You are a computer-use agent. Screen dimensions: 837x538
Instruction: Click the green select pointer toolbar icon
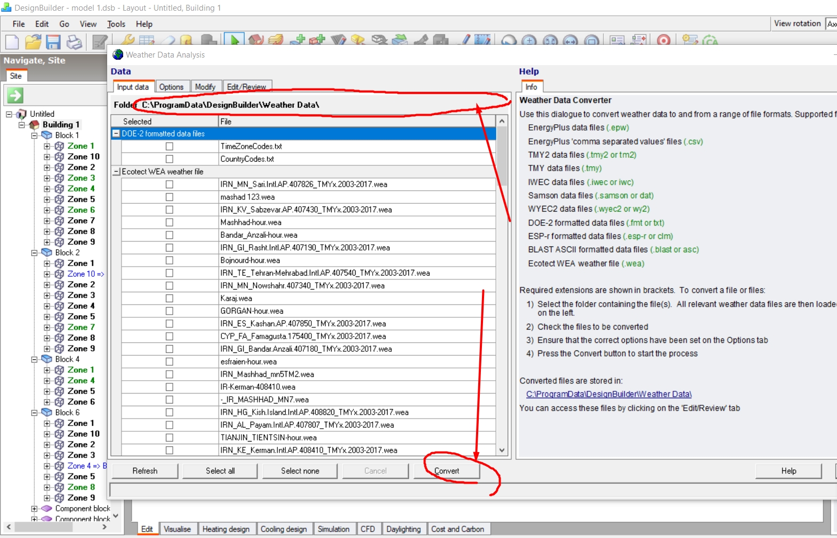[x=234, y=40]
